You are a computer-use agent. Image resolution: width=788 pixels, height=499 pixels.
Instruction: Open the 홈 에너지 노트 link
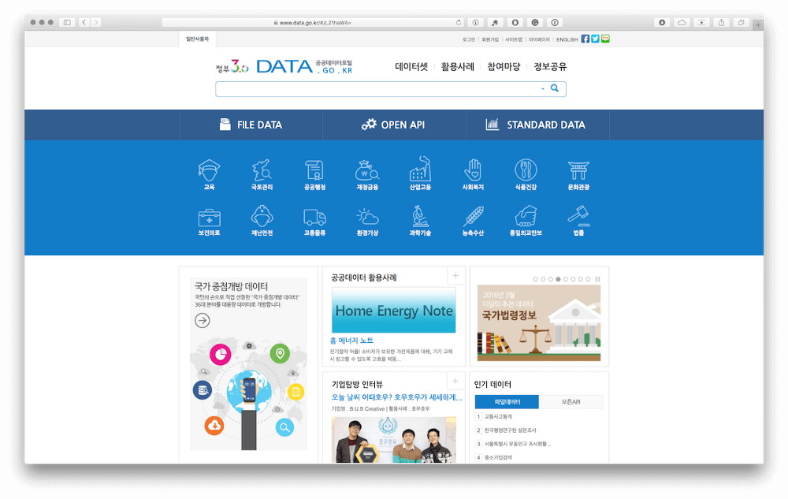pos(352,341)
